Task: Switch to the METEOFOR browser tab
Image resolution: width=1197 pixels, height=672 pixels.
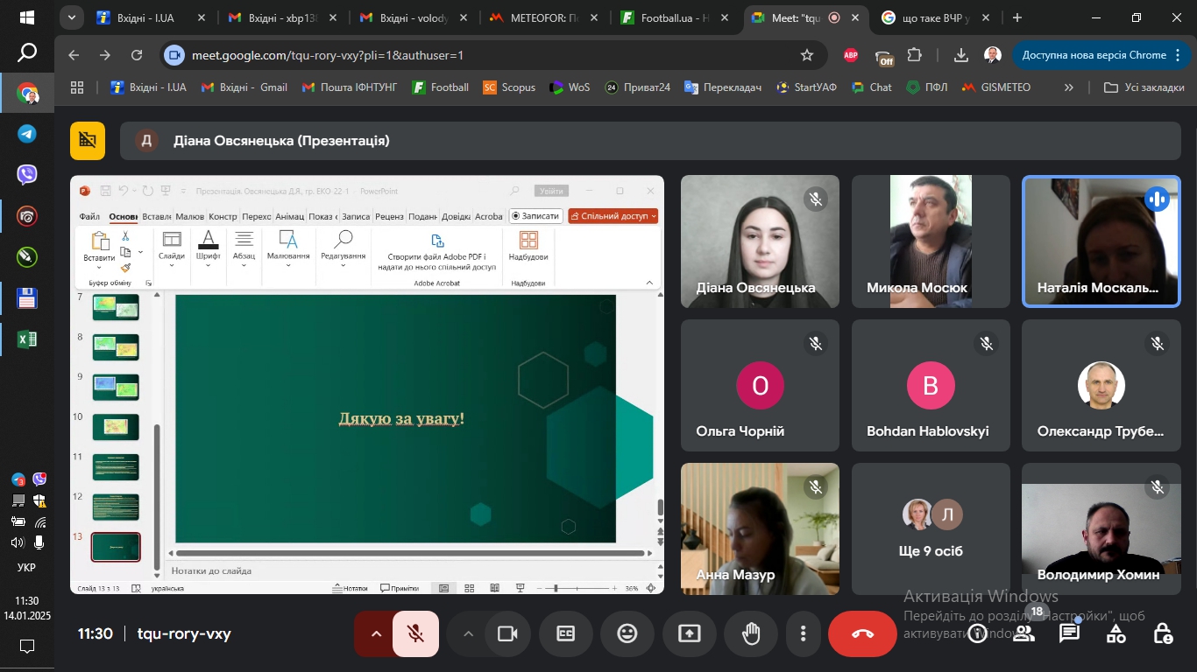Action: (542, 17)
